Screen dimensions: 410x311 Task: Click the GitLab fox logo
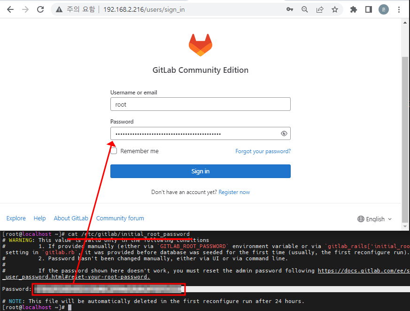pos(201,45)
